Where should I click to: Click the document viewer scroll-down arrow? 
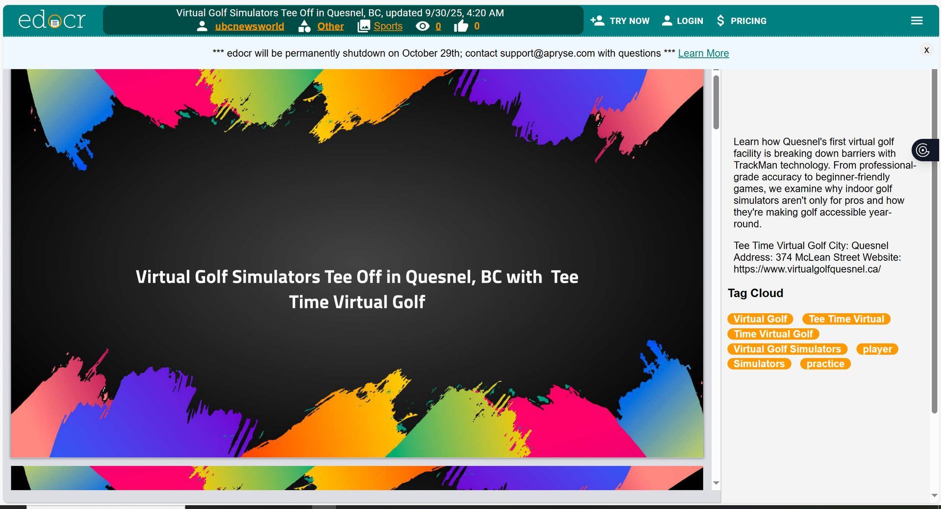tap(716, 483)
